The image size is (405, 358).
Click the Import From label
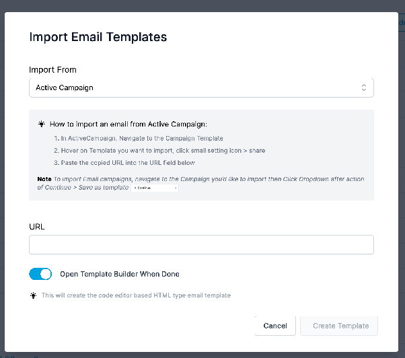point(52,70)
